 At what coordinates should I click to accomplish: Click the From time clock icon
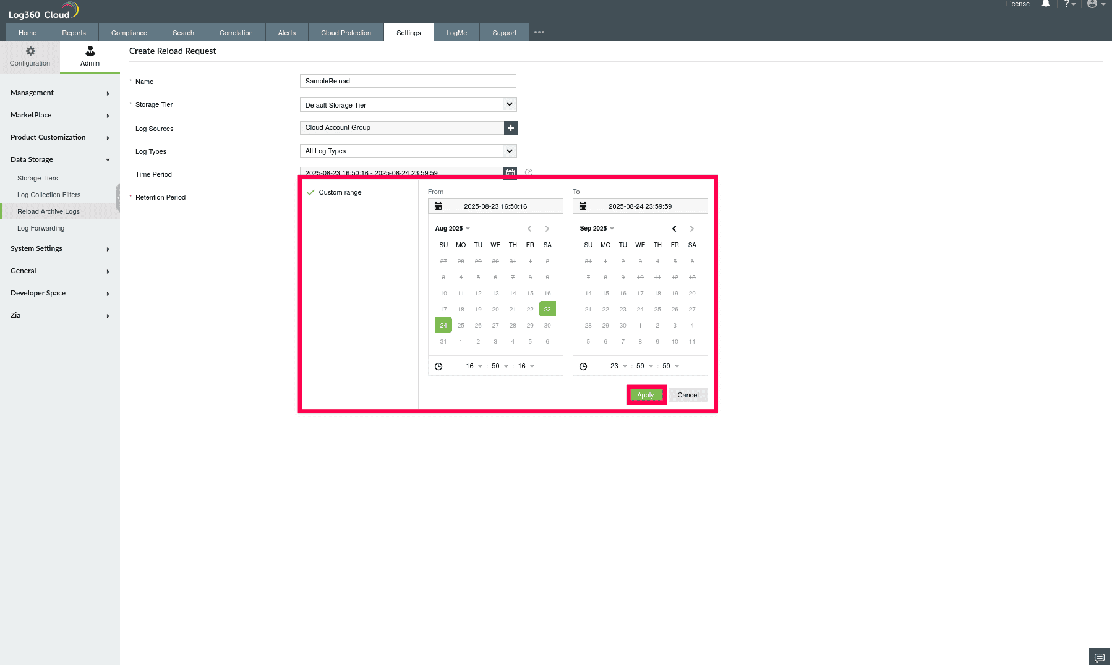[438, 366]
